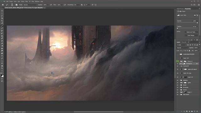
Task: Delete layer trash icon
Action: click(197, 111)
